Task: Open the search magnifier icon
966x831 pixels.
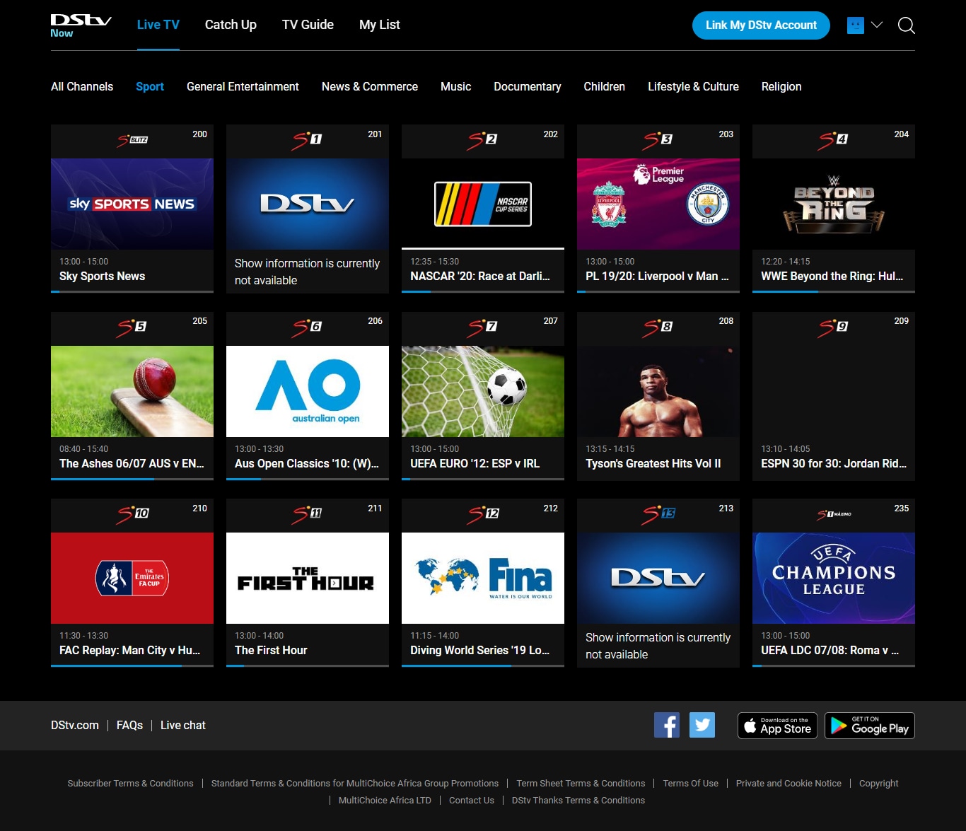Action: (x=906, y=25)
